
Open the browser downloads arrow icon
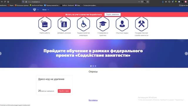(163, 2)
